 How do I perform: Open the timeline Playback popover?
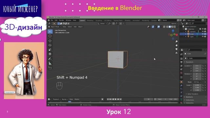tap(57, 99)
